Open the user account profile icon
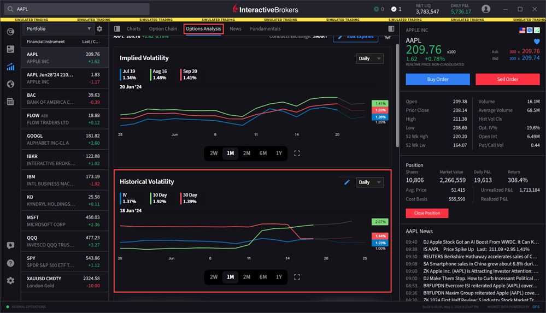 tap(486, 9)
